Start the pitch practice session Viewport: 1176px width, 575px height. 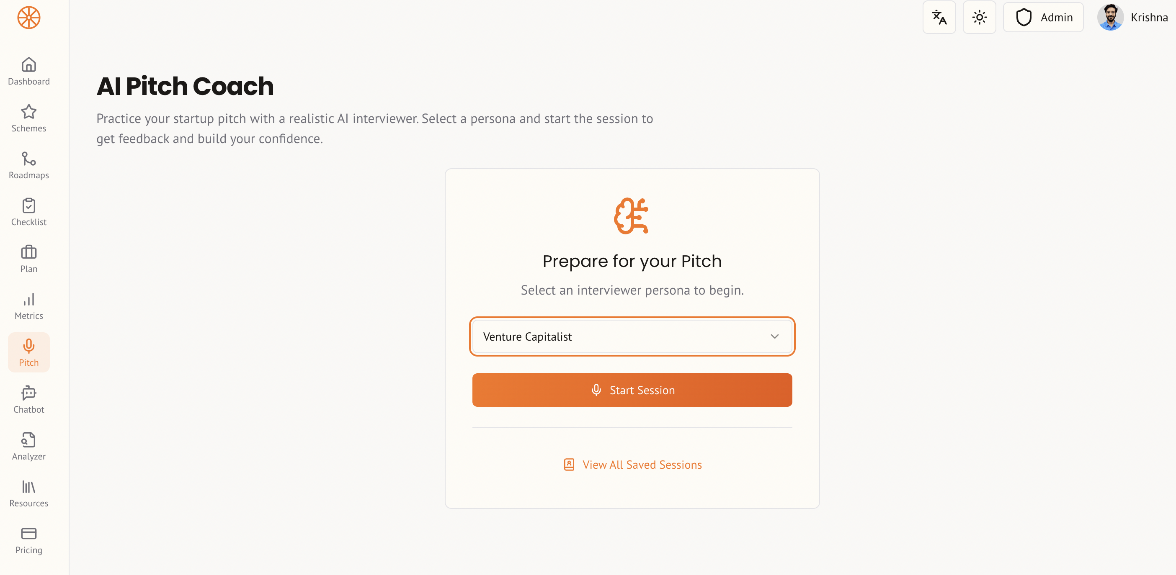pyautogui.click(x=632, y=390)
